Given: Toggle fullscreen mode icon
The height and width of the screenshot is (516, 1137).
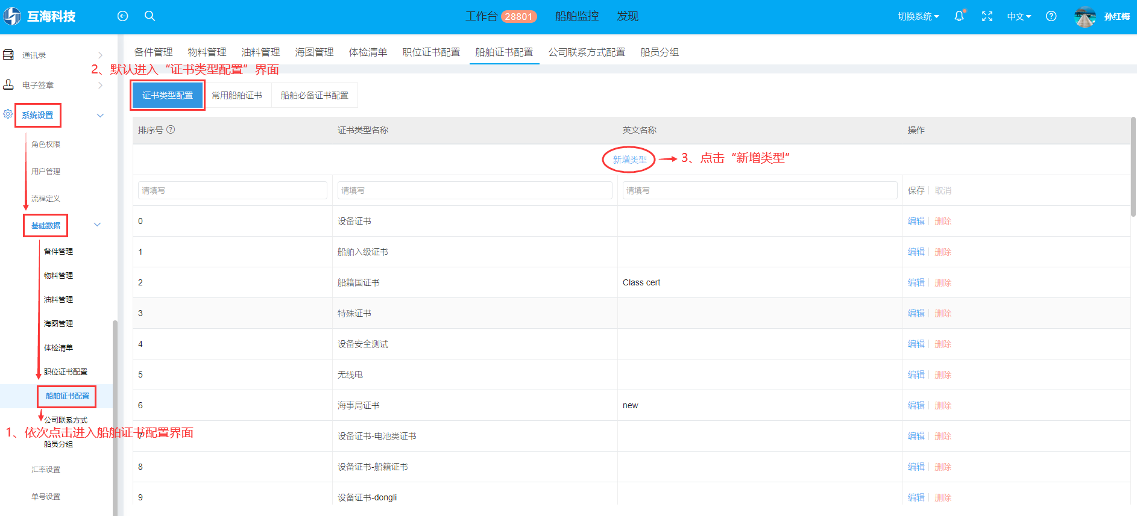Looking at the screenshot, I should coord(987,16).
